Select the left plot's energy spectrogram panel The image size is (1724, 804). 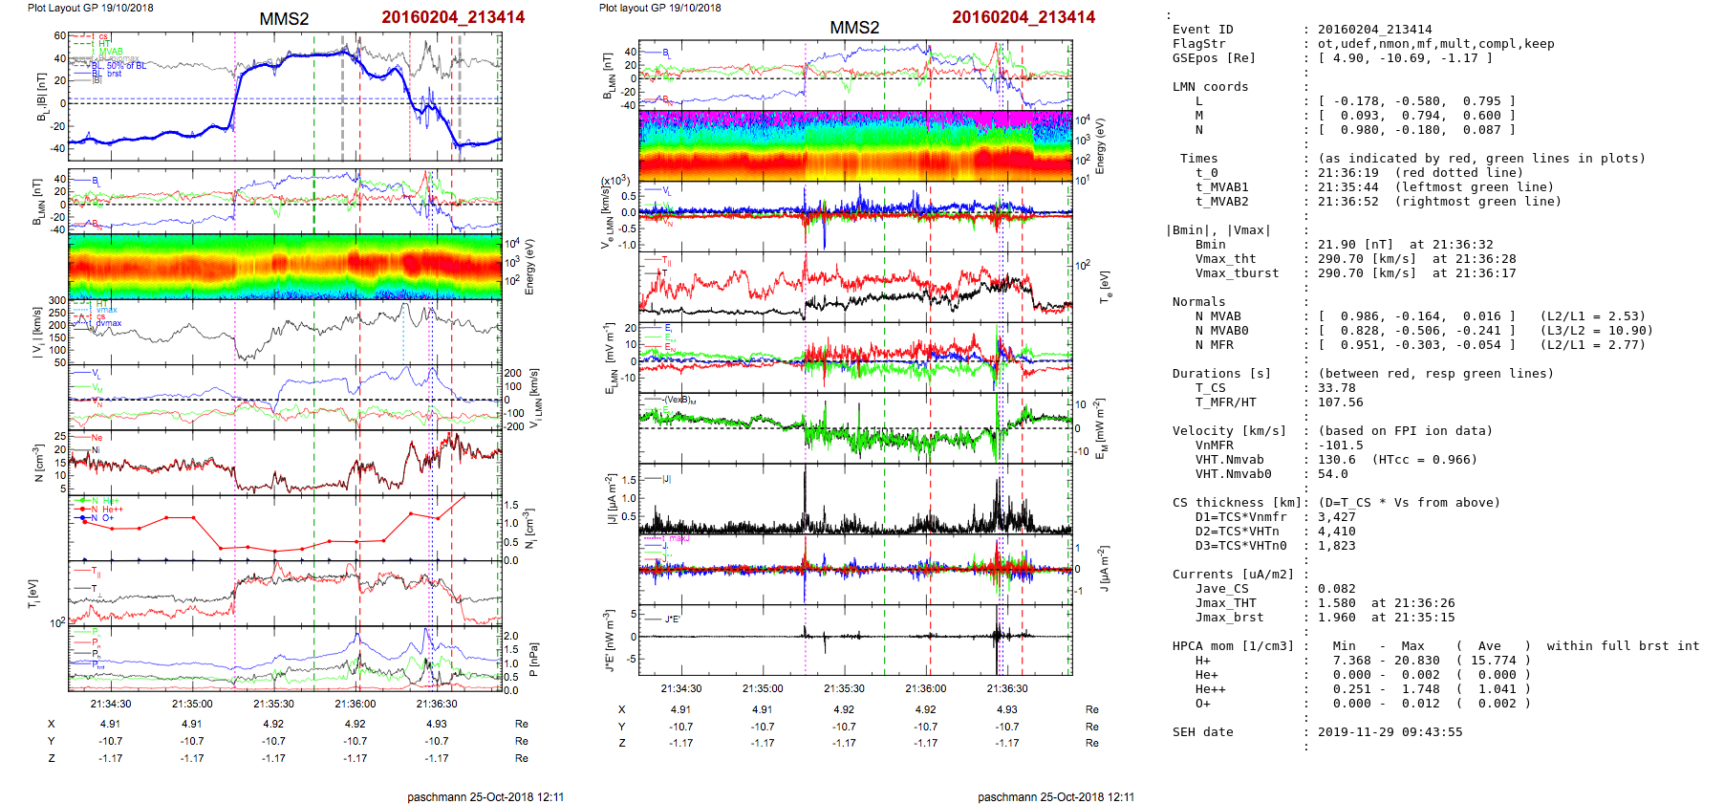(x=284, y=267)
